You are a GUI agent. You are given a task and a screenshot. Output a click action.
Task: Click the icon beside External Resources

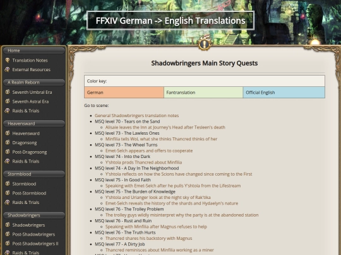point(8,70)
